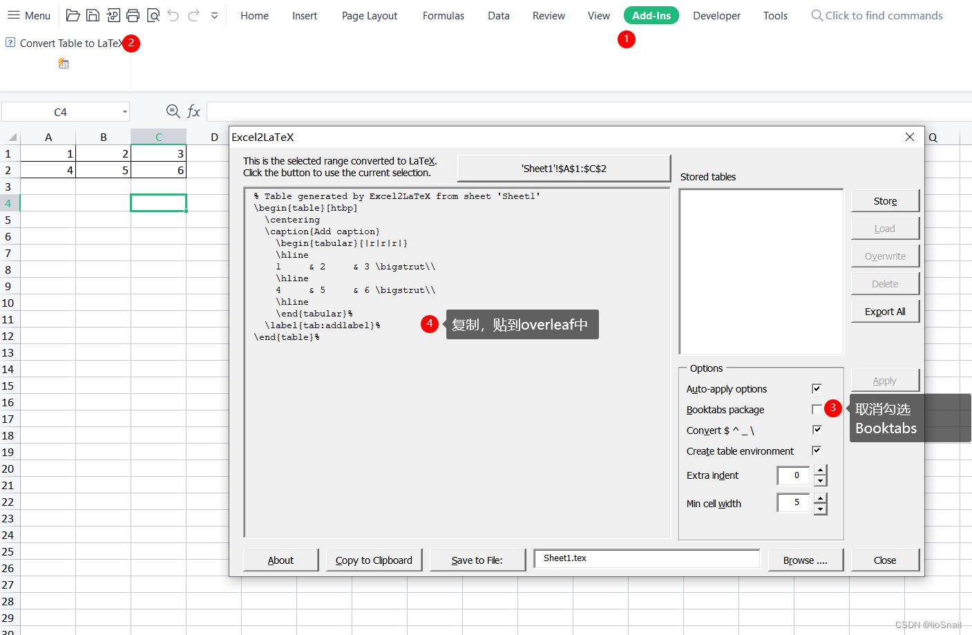Expand the quick access toolbar dropdown
Screen dimensions: 972x635
(x=215, y=15)
